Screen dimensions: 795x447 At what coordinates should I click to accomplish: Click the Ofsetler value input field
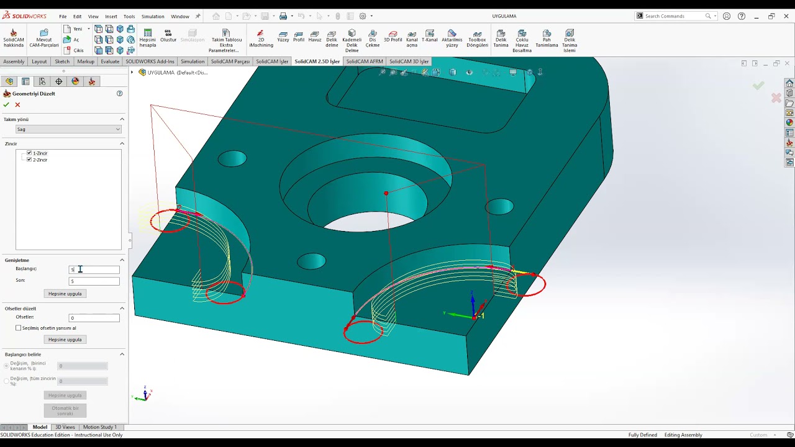(x=94, y=318)
